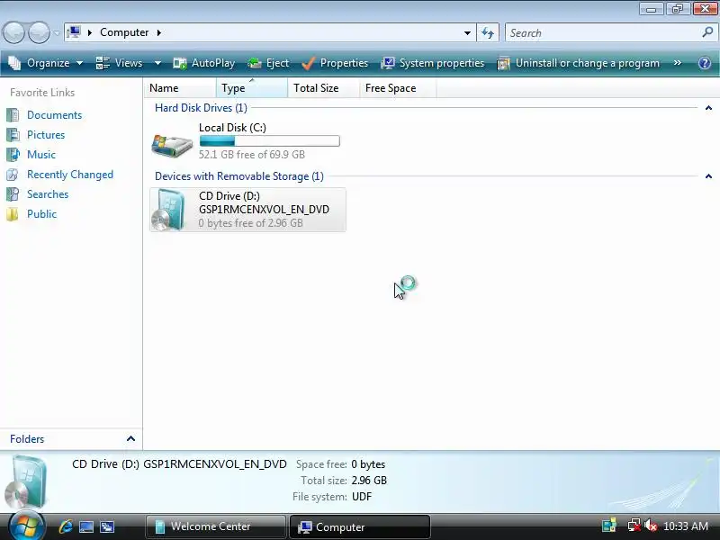
Task: Click the Forward navigation arrow
Action: [39, 32]
